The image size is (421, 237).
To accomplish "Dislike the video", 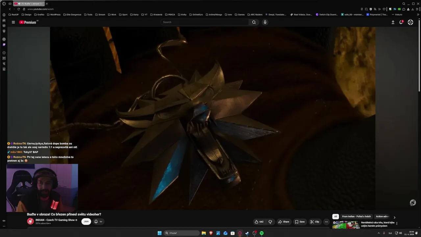I will 270,222.
